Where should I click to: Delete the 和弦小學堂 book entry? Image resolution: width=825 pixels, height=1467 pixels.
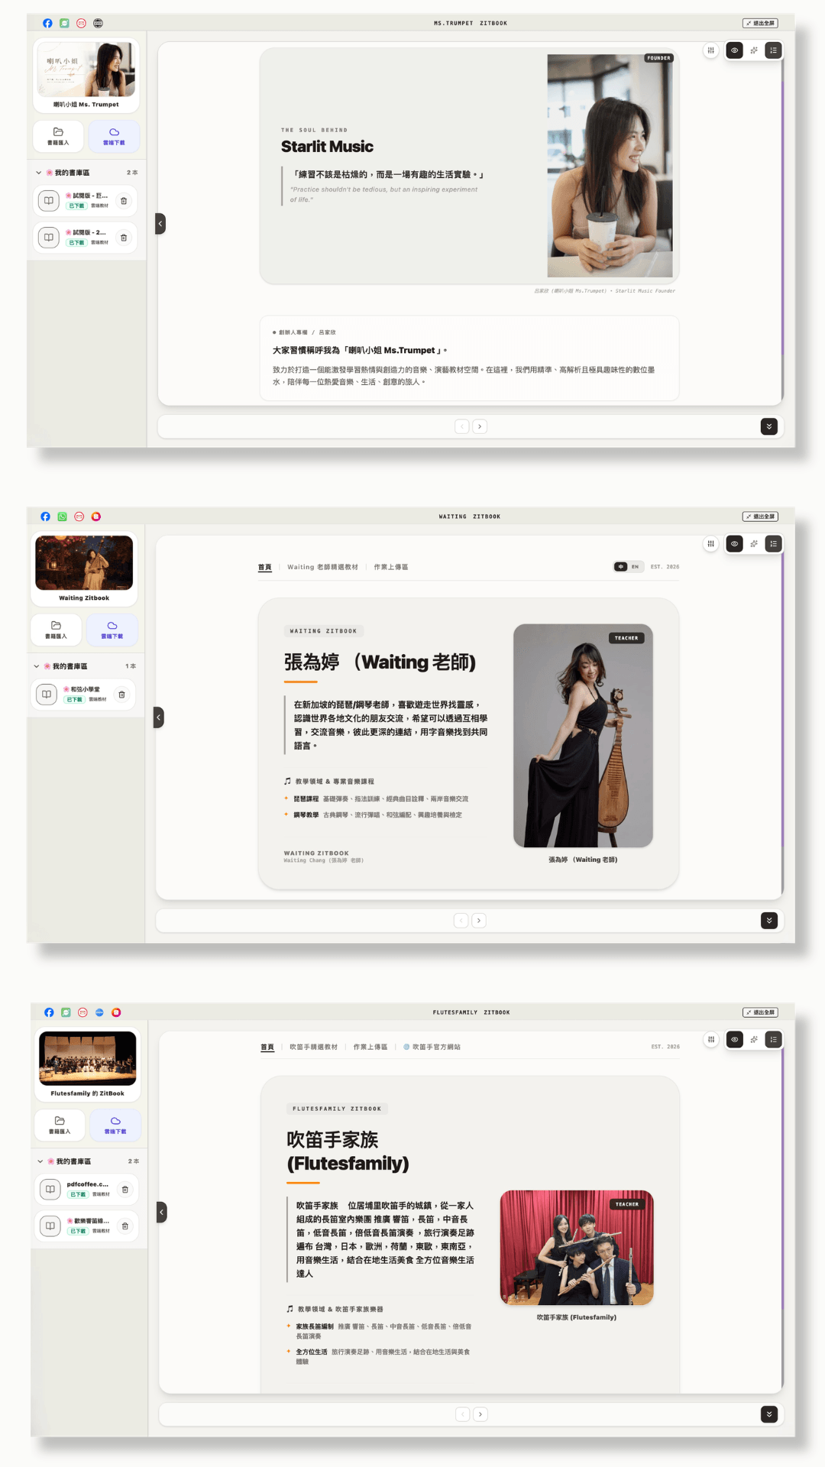tap(121, 695)
